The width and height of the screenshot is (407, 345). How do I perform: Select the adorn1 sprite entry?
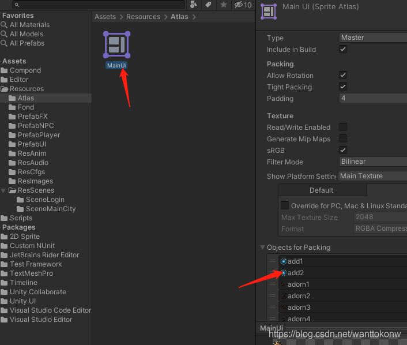342,284
